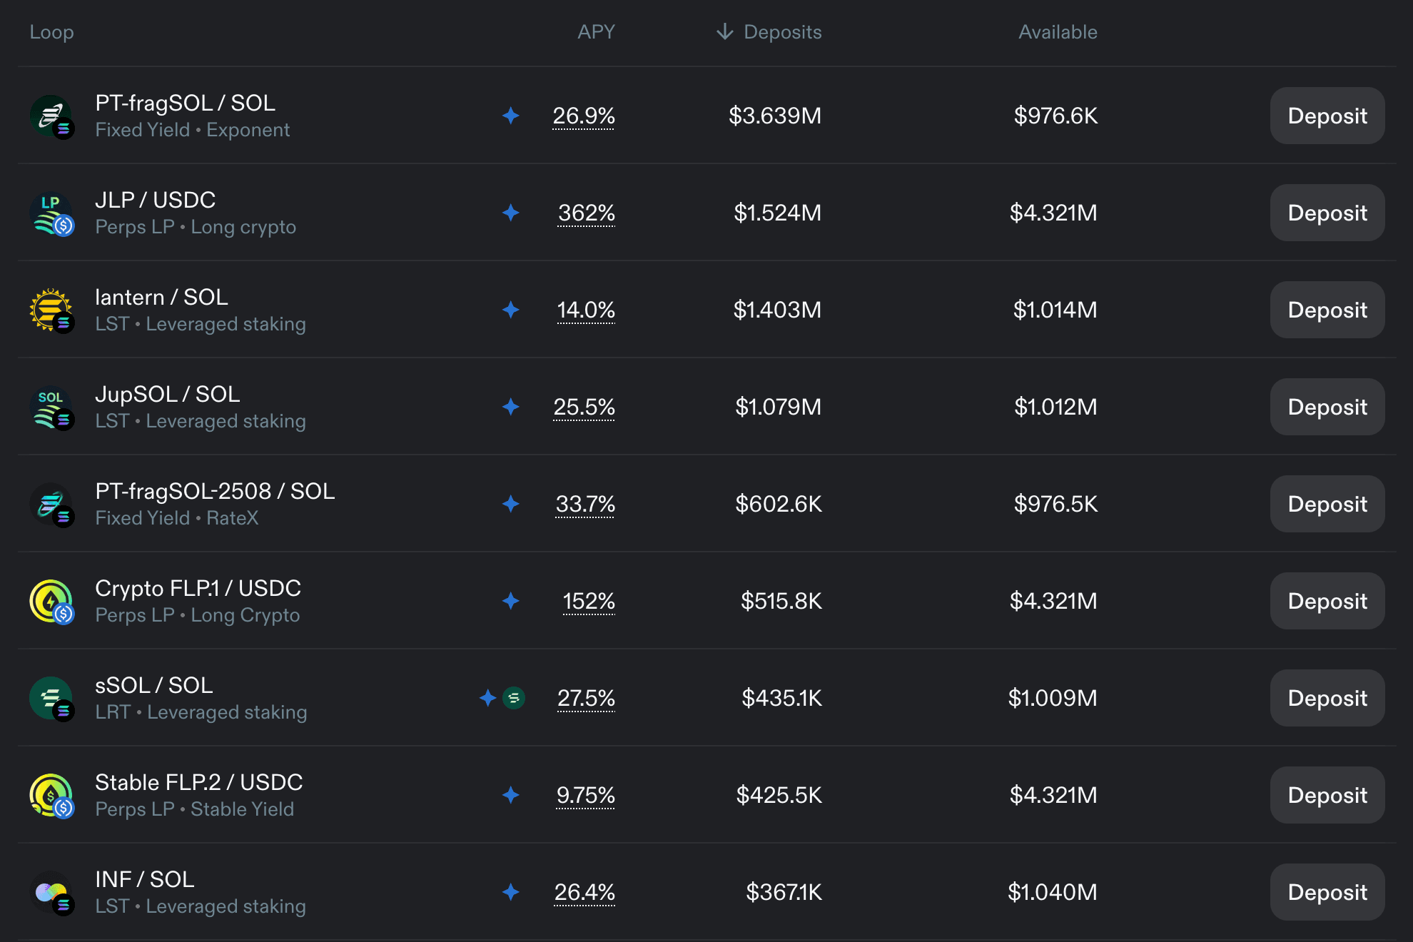Click the green sSOL badge beside 27.5%
This screenshot has width=1413, height=942.
(x=514, y=698)
